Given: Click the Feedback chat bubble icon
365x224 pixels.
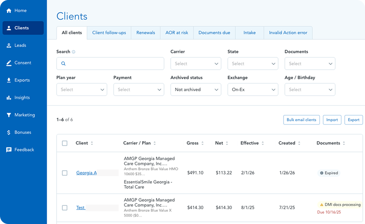Looking at the screenshot, I should (x=9, y=150).
